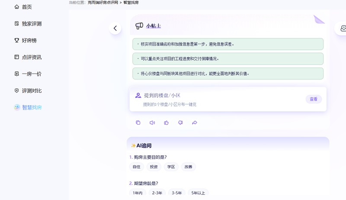346x200 pixels.
Task: Click the 提到的楼盘/小区 card title
Action: tap(162, 95)
